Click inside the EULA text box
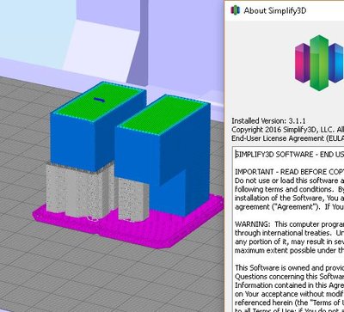Viewport: 344px width, 312px height. pos(288,229)
